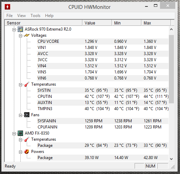Click the Value column header
180x174 pixels.
[97, 23]
